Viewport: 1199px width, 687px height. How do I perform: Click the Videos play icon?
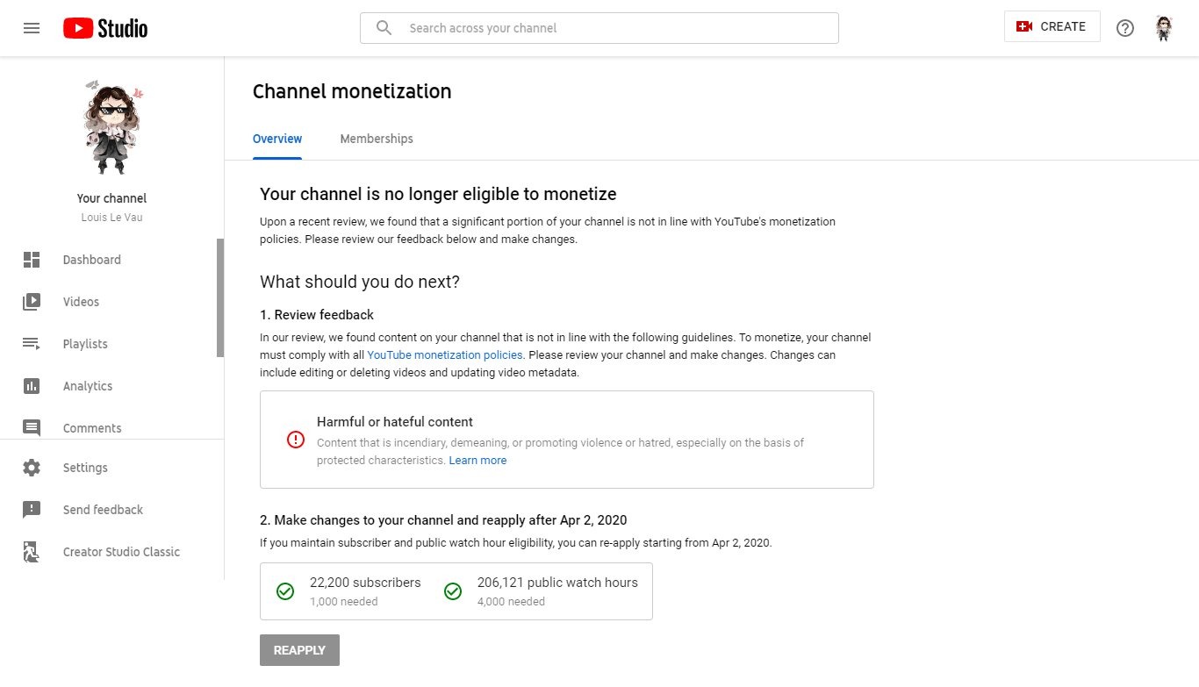32,302
